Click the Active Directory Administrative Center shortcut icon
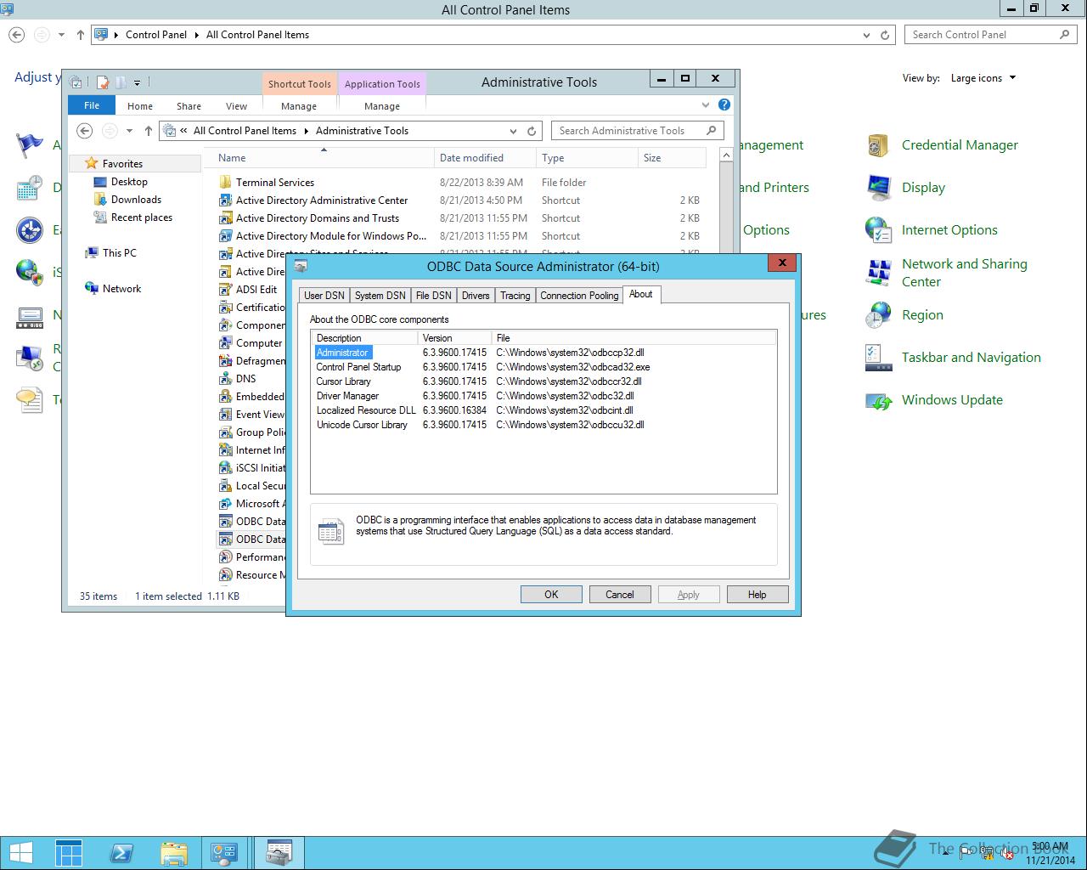The height and width of the screenshot is (870, 1087). point(225,201)
